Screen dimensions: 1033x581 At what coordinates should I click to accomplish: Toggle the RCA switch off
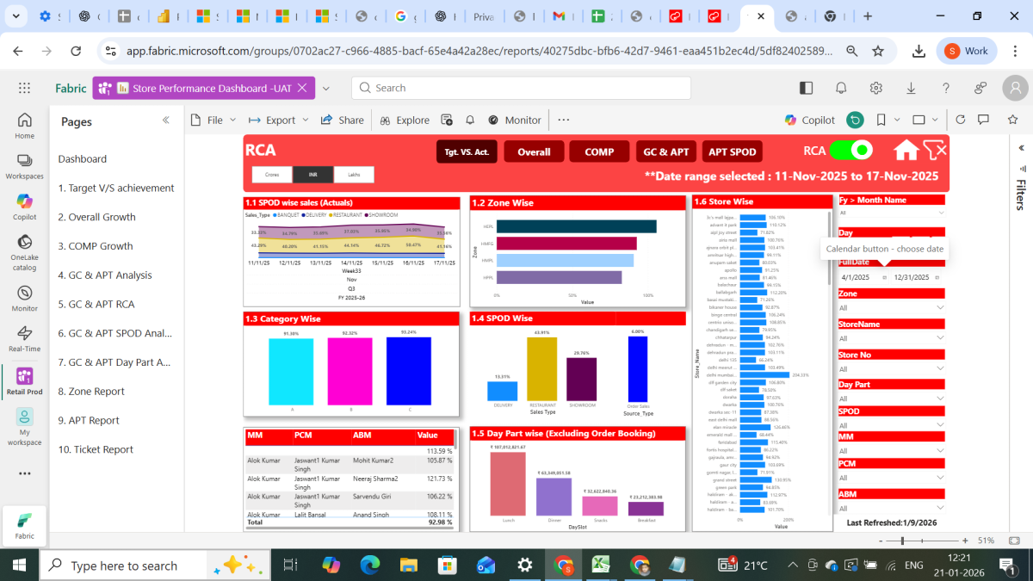[x=851, y=151]
